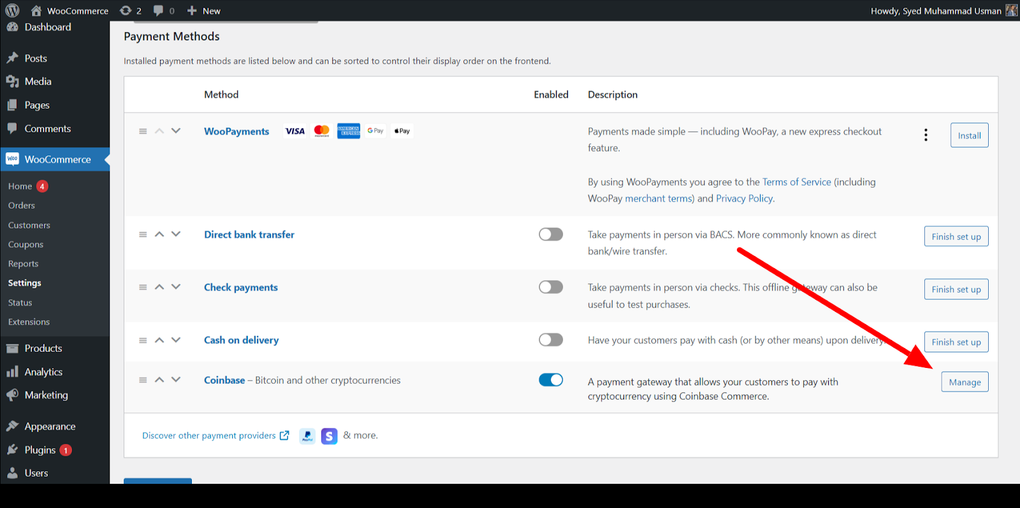Viewport: 1020px width, 508px height.
Task: Open WooPayments three-dot options menu
Action: [926, 135]
